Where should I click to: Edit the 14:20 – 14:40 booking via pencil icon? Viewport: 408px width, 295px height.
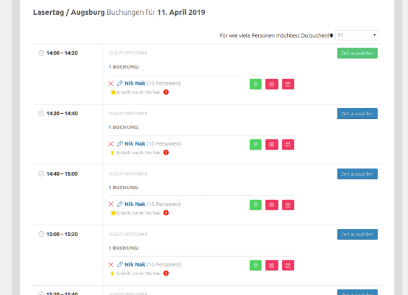tap(119, 143)
